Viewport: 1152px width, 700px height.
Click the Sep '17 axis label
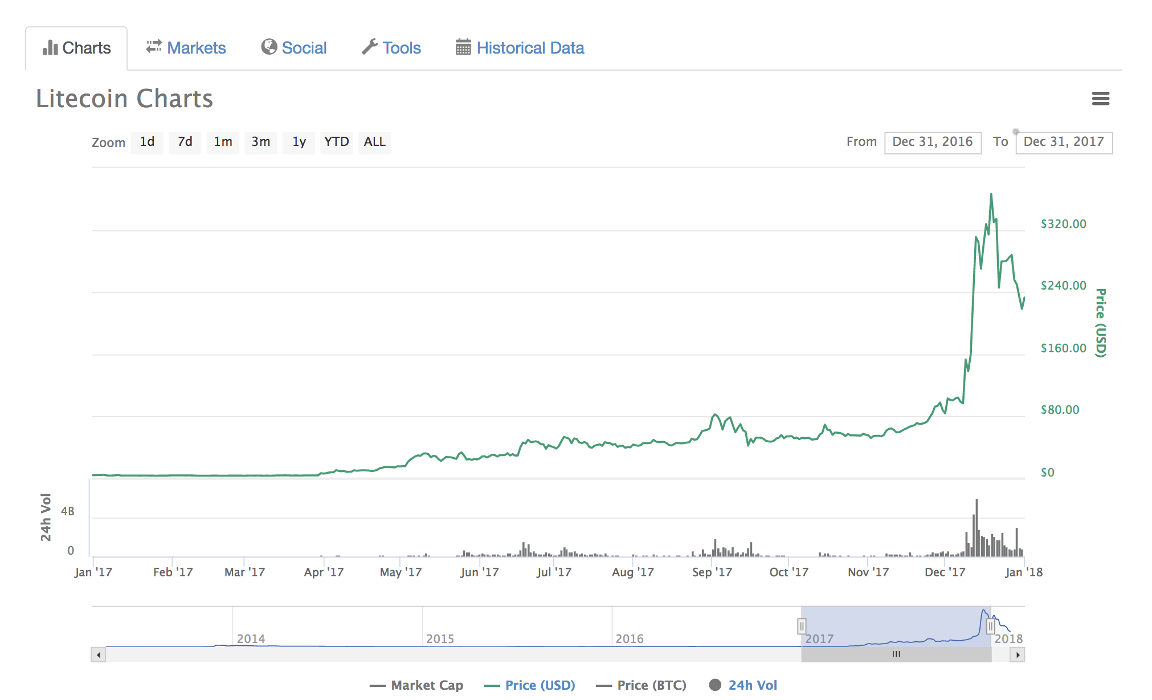point(712,572)
